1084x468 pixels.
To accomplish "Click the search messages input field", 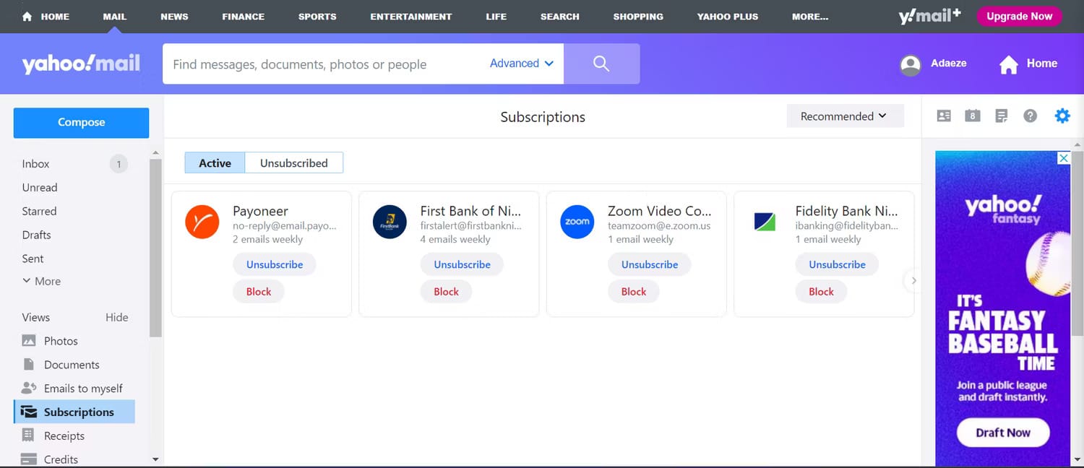I will (325, 64).
